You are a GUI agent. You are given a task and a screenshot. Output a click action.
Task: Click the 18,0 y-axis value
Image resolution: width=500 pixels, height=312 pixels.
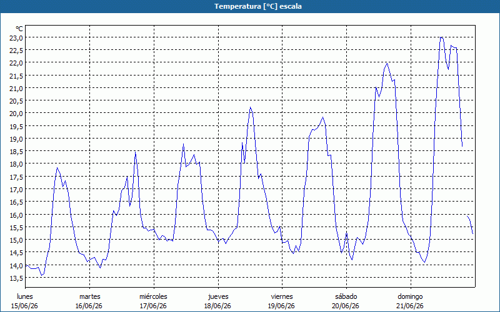pos(16,164)
